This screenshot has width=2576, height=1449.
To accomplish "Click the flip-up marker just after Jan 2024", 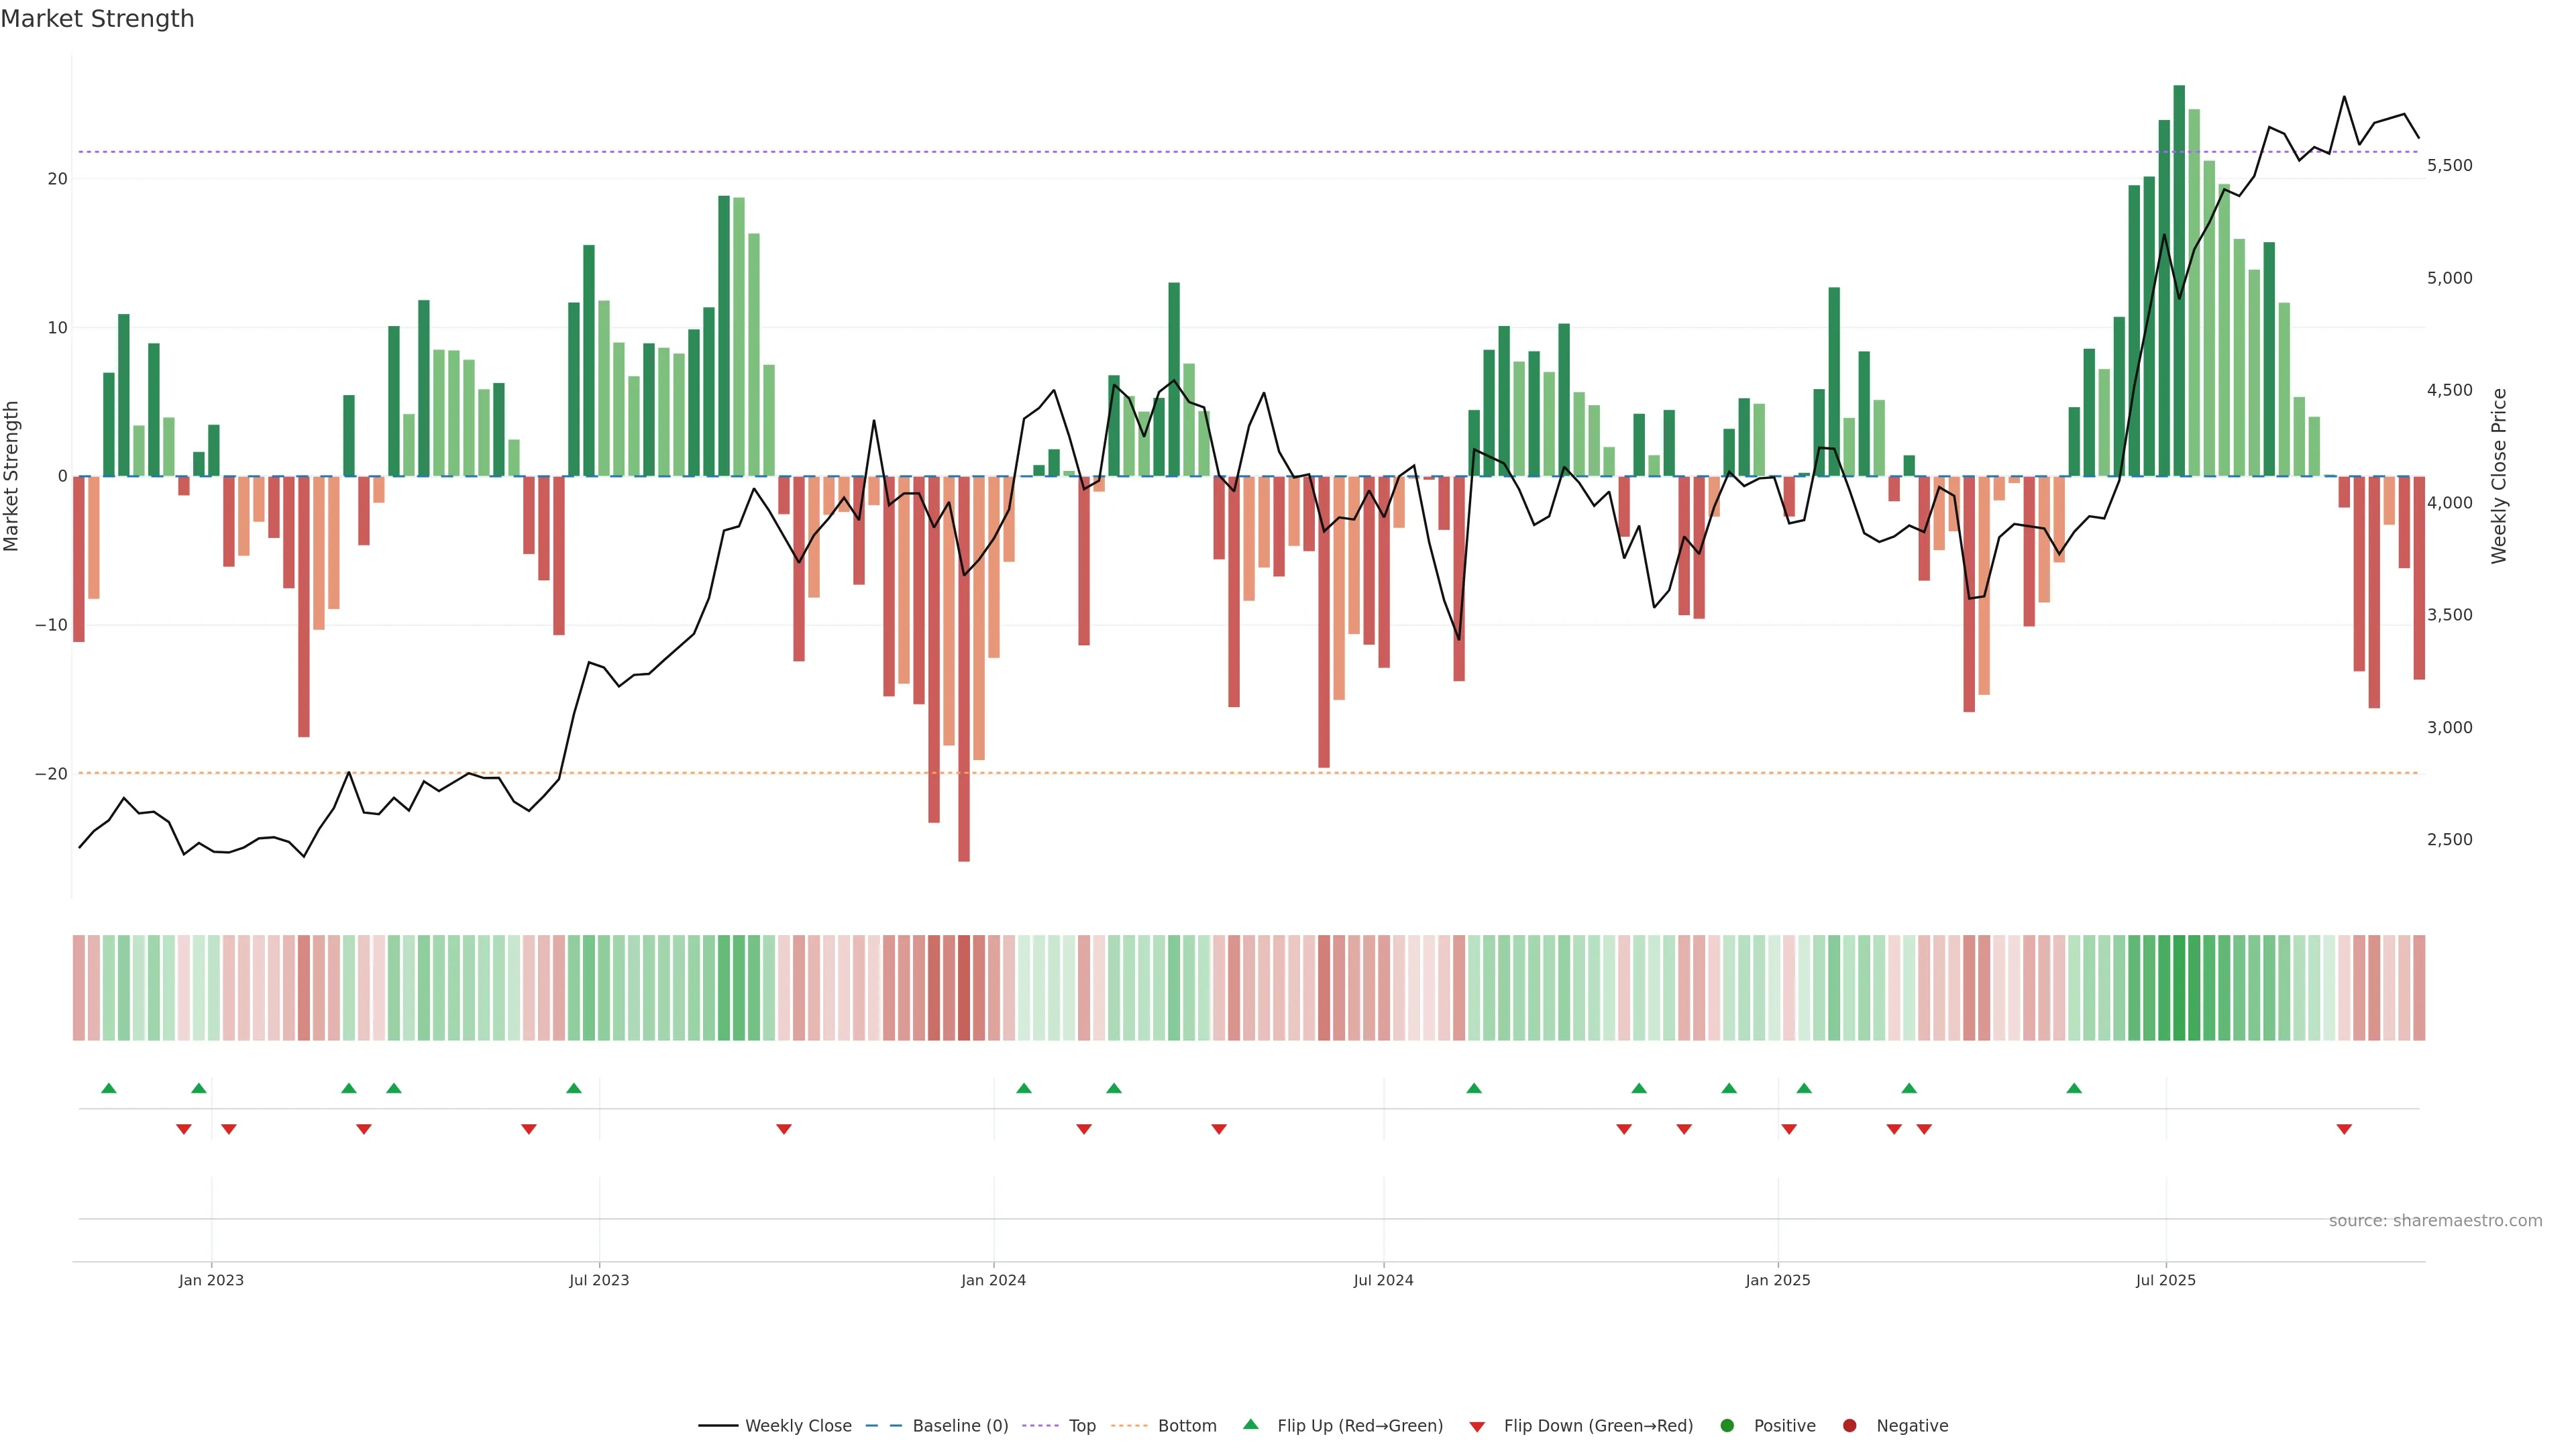I will click(1023, 1088).
